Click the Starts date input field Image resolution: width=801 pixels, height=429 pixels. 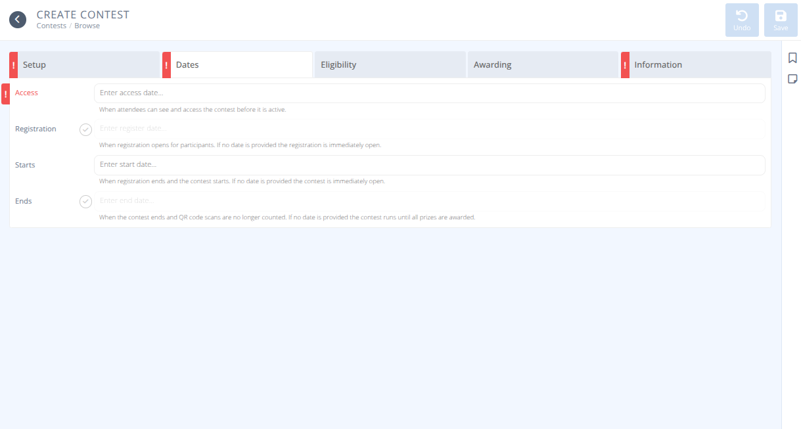[x=430, y=165]
